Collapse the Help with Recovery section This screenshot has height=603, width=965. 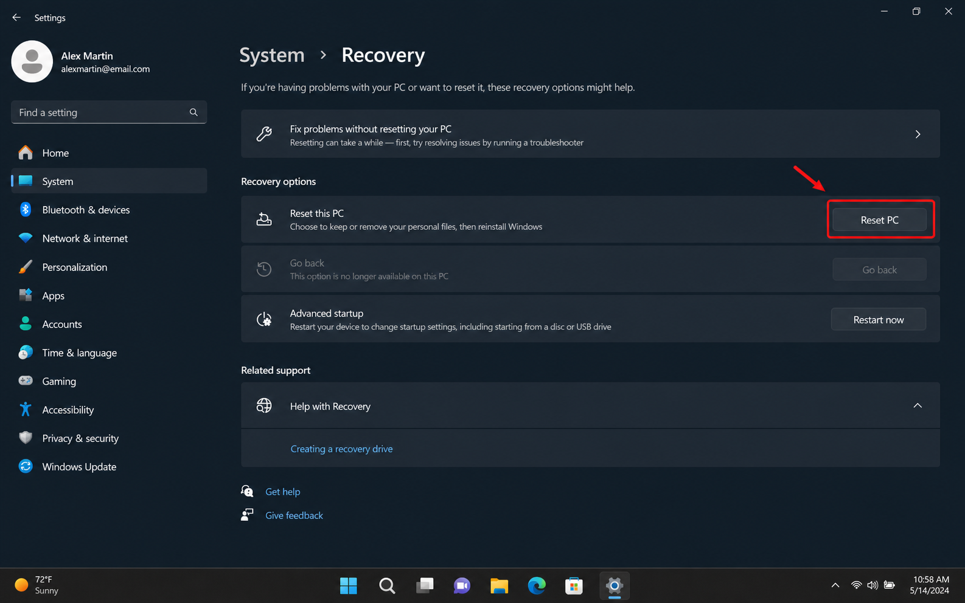click(x=918, y=405)
